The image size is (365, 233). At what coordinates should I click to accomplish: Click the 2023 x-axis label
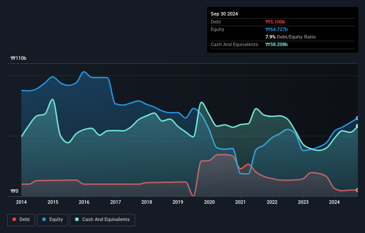pos(303,202)
